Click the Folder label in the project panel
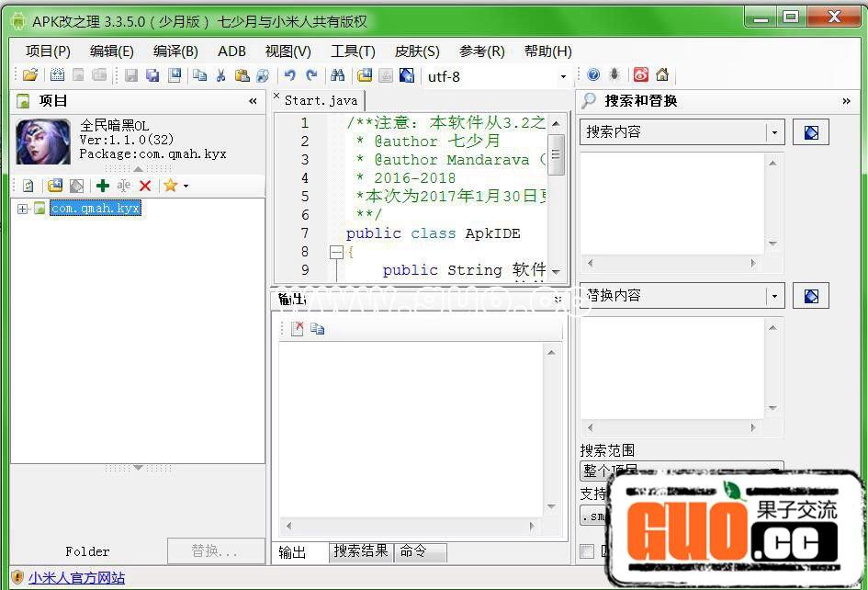868x590 pixels. [87, 551]
